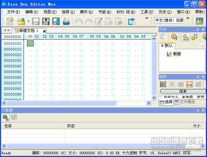This screenshot has width=207, height=157.
Task: Click the red select-range icon
Action: point(189,84)
